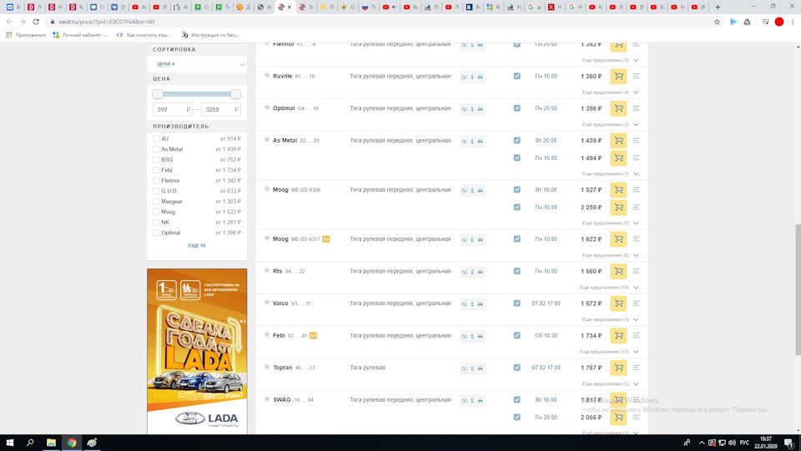Expand Febi 'Еще предложения (13)'
Image resolution: width=801 pixels, height=451 pixels.
pyautogui.click(x=609, y=352)
